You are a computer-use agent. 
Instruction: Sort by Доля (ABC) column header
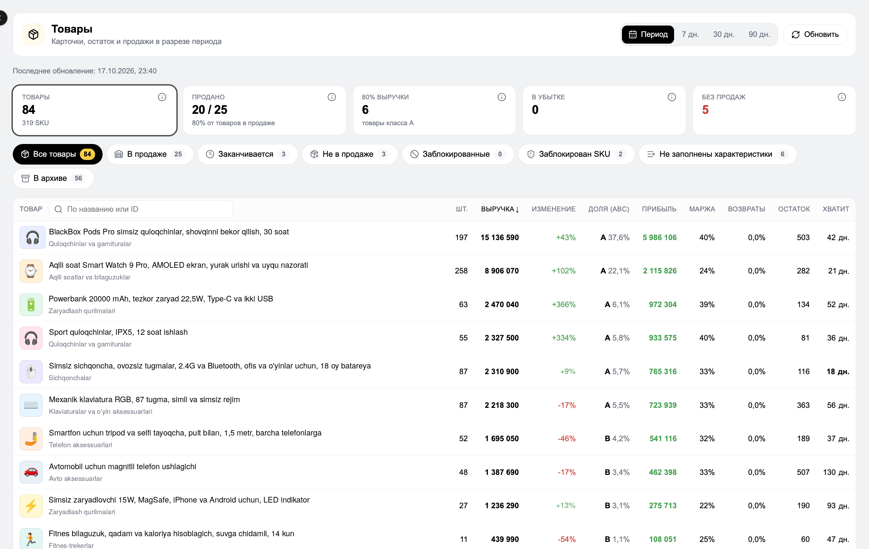[608, 210]
